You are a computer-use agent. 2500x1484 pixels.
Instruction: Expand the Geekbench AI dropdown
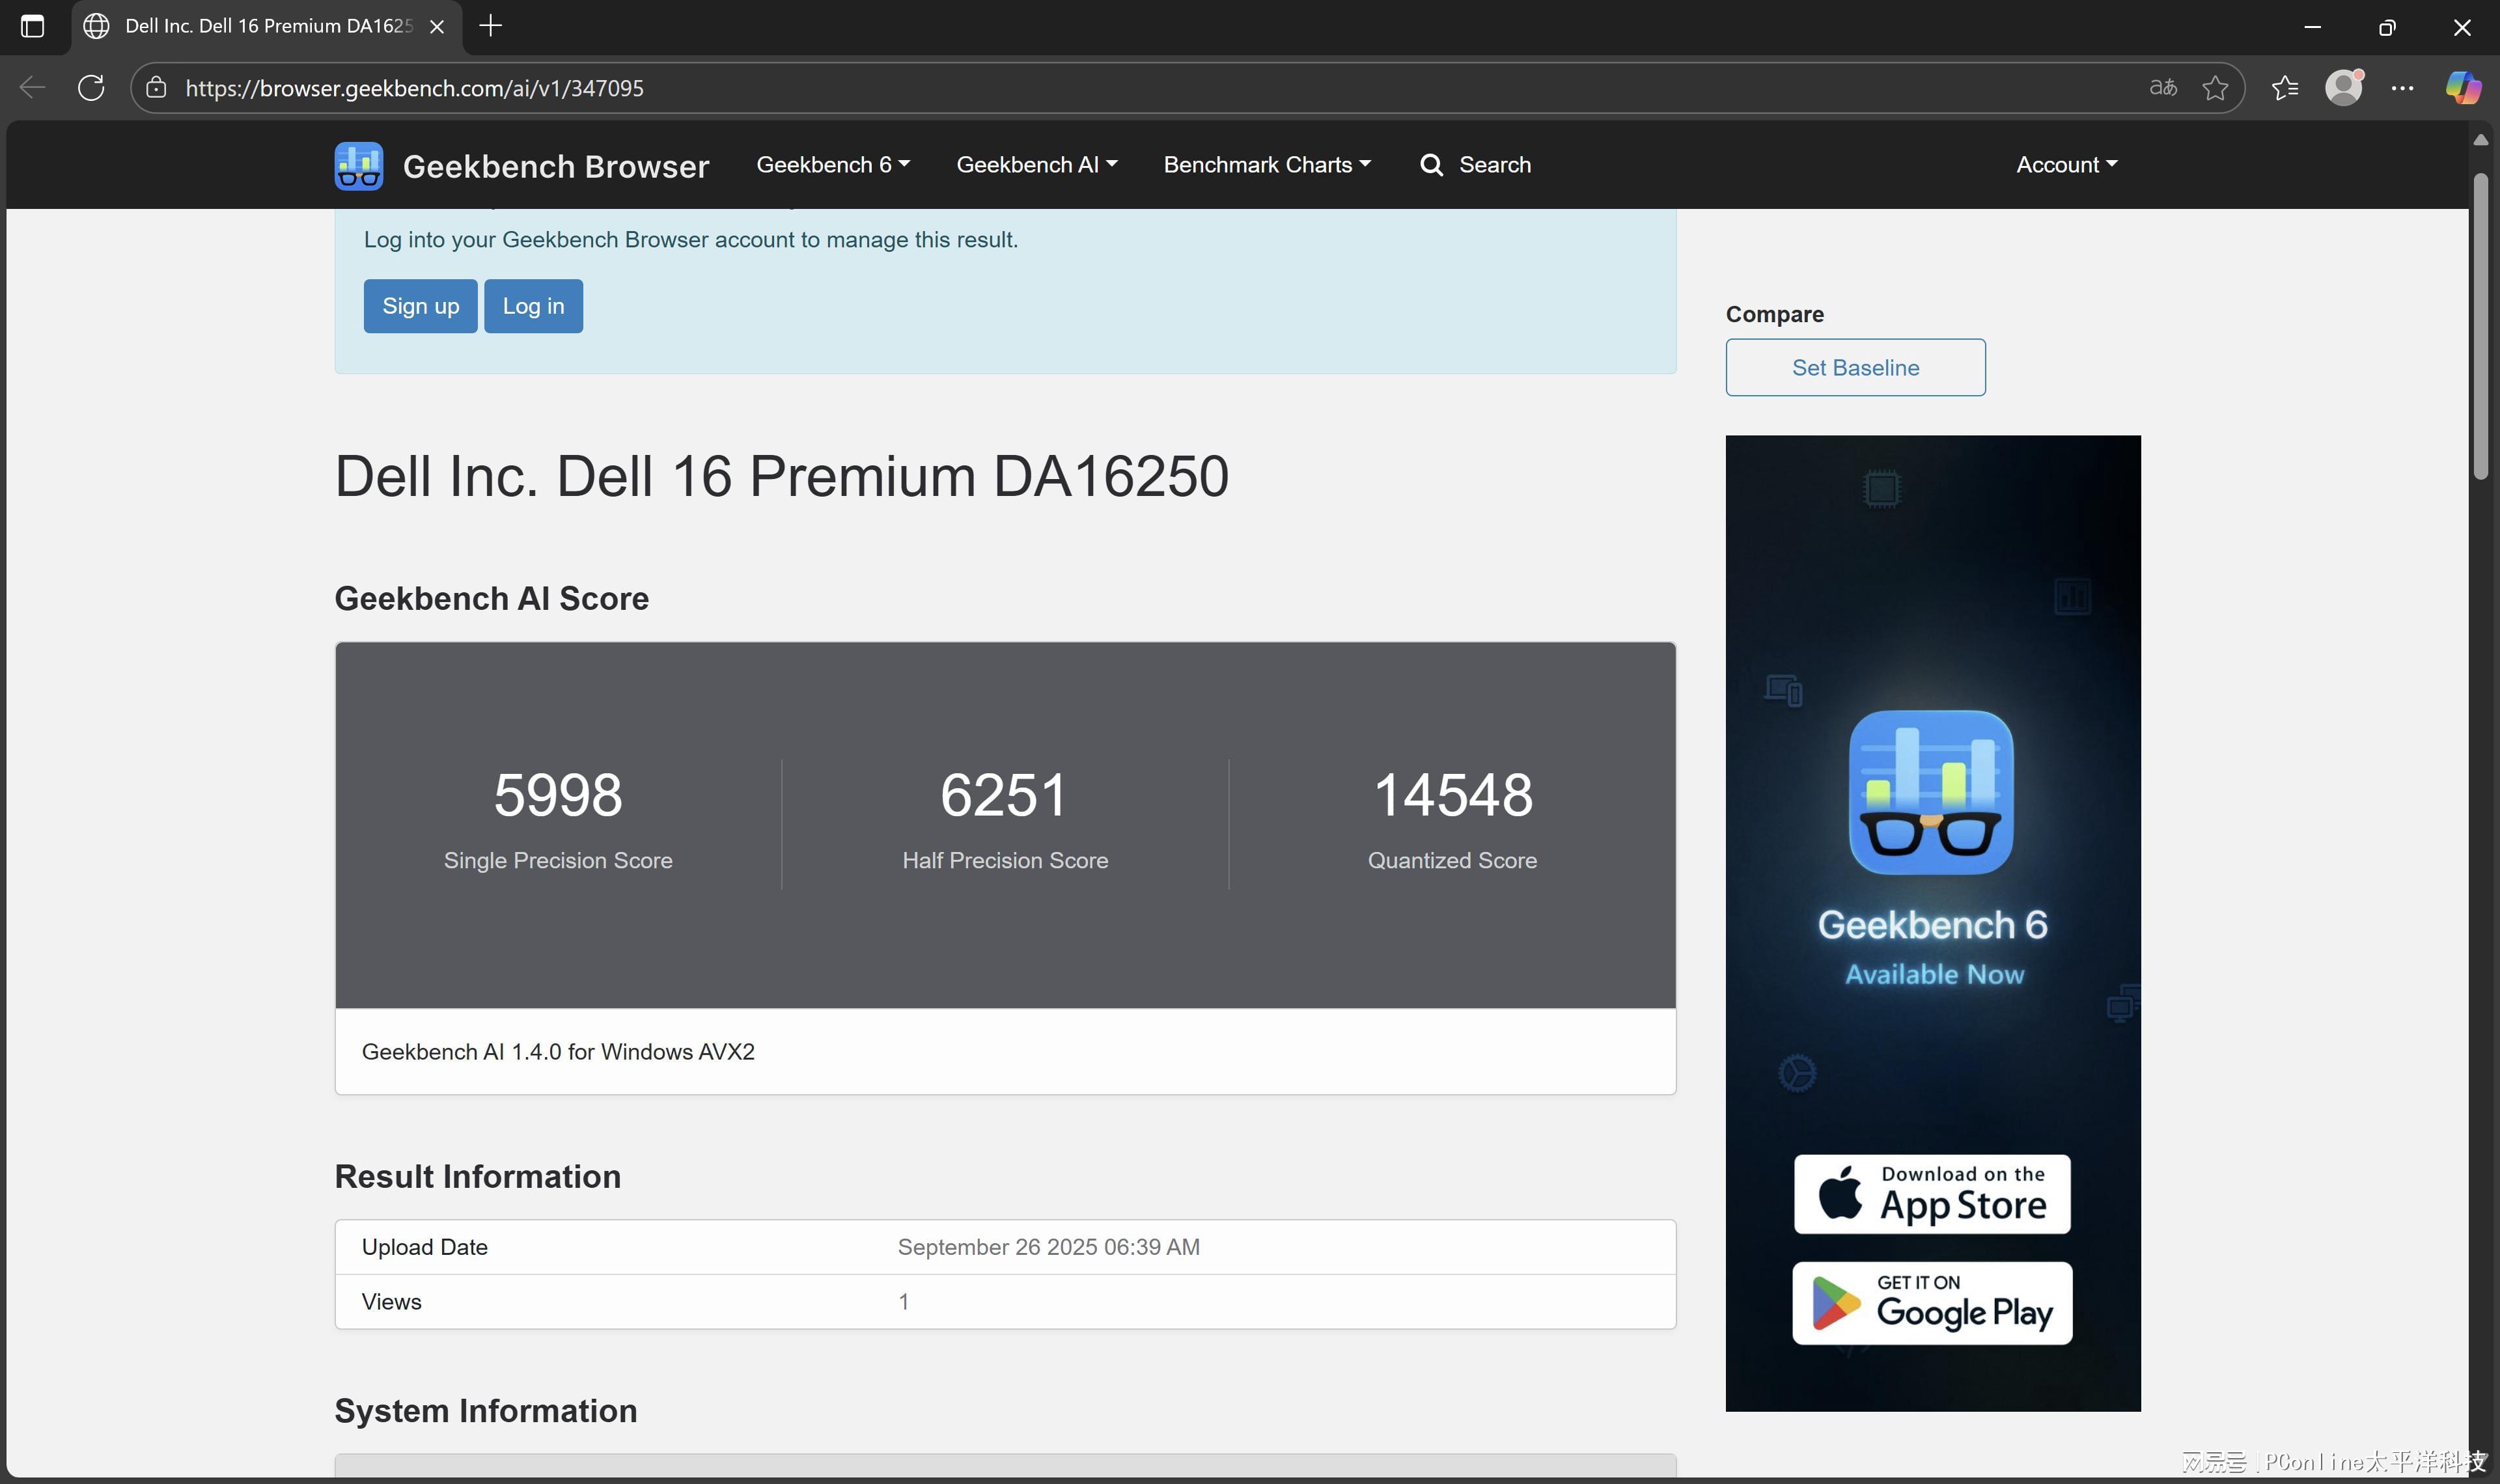[1036, 165]
